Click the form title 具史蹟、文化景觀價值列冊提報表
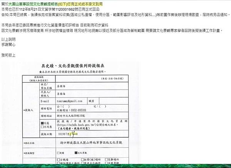The image size is (231, 168). pyautogui.click(x=73, y=66)
